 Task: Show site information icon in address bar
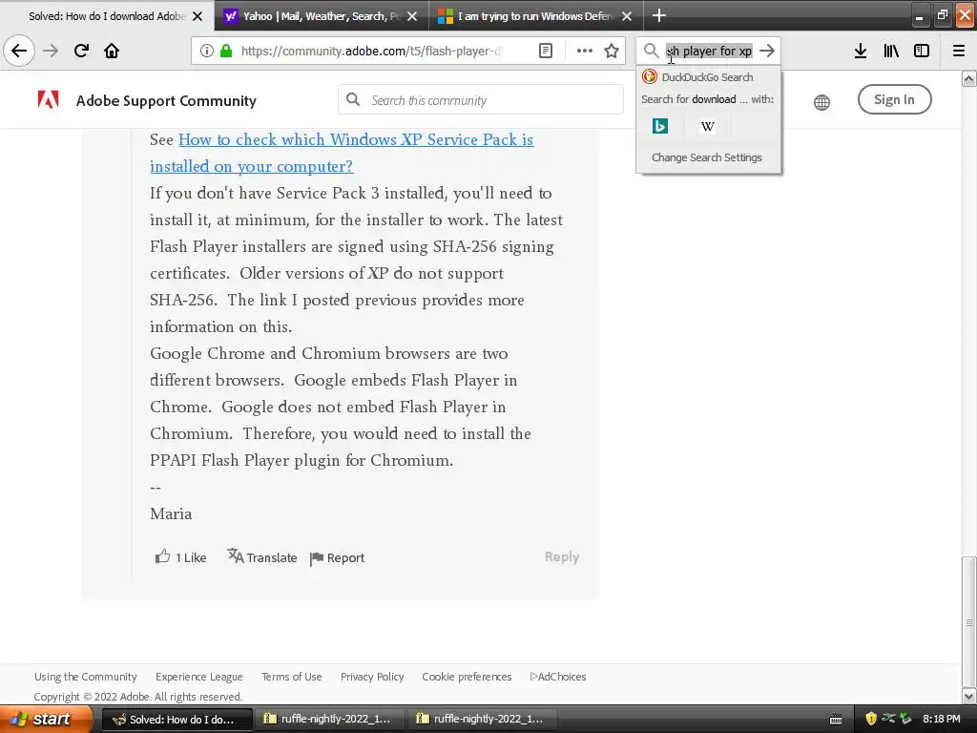pyautogui.click(x=207, y=51)
